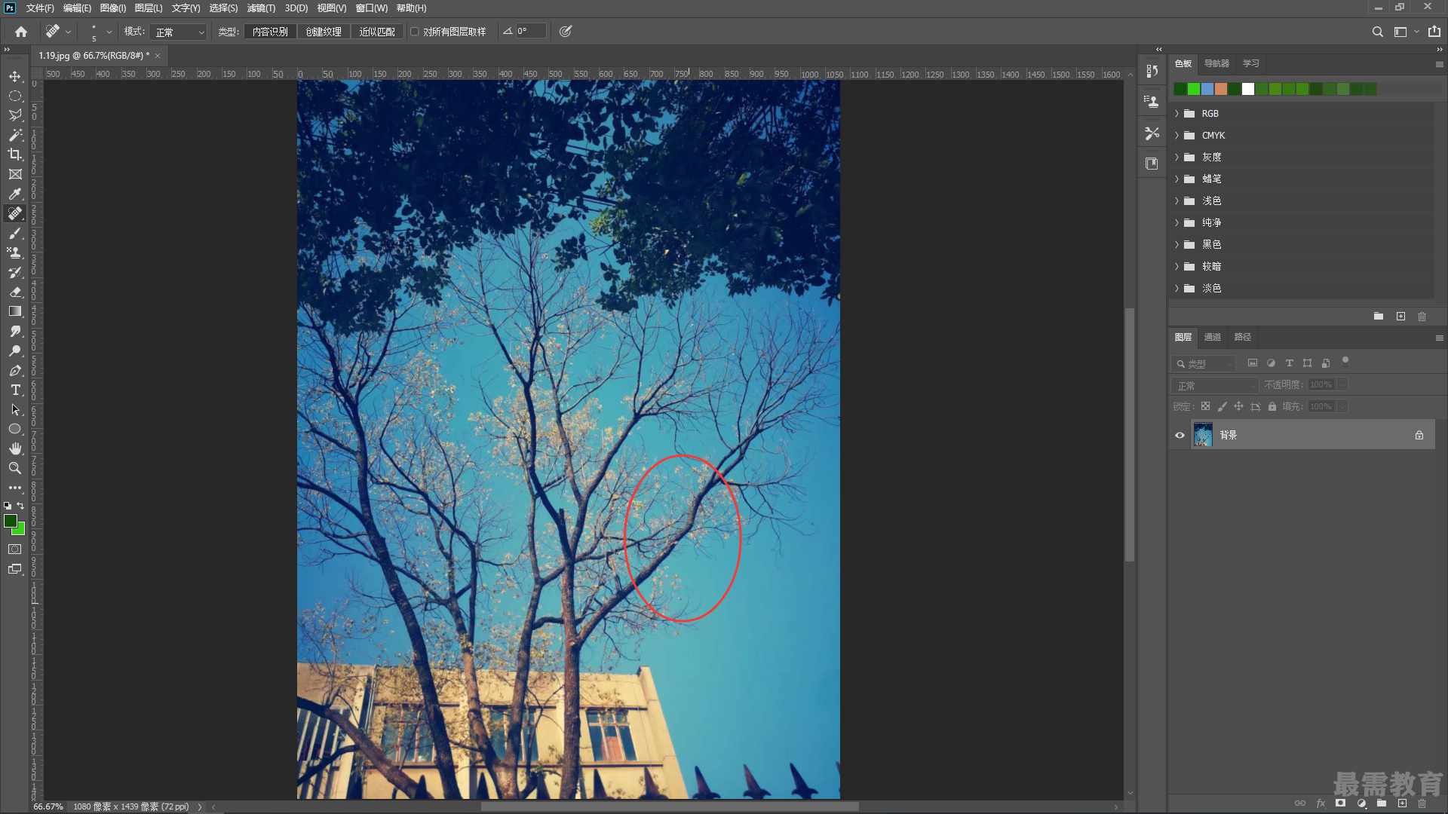Select the Crop tool

(x=15, y=155)
